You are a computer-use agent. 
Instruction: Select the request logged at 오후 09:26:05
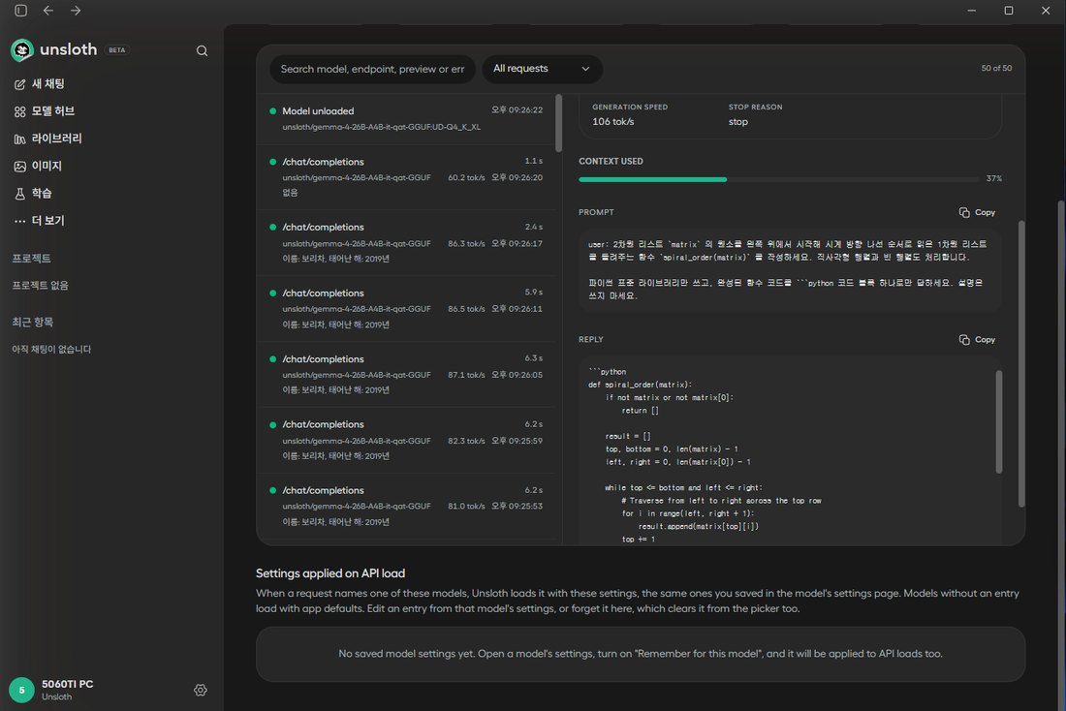406,374
